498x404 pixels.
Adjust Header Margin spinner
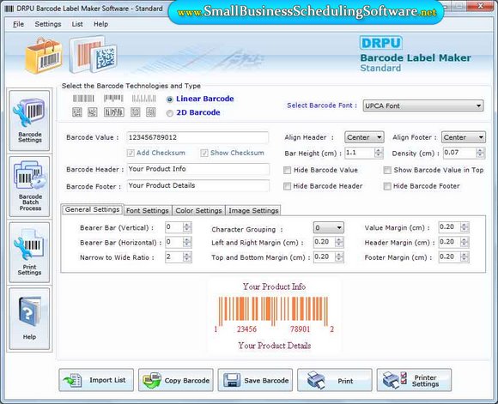click(x=465, y=242)
